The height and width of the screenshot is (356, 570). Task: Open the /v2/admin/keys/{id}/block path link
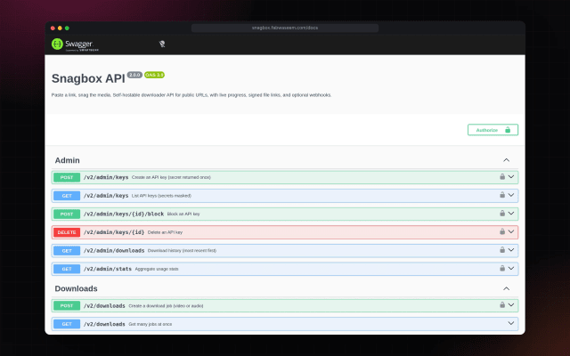pyautogui.click(x=124, y=214)
